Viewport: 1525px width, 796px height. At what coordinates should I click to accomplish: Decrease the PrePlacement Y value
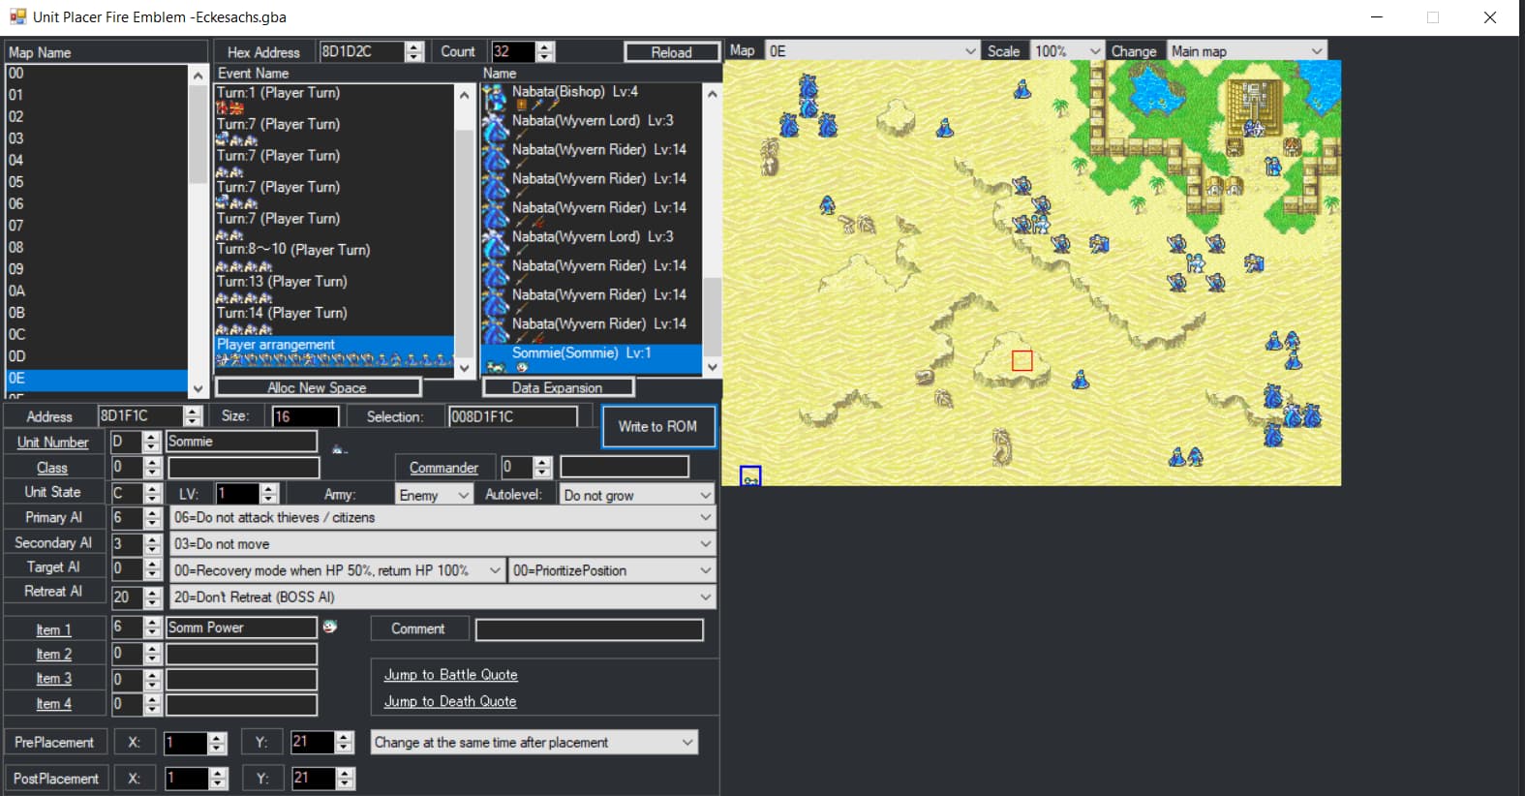tap(344, 748)
